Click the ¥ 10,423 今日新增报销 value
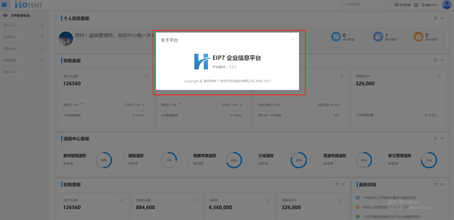The image size is (454, 220). tap(236, 115)
